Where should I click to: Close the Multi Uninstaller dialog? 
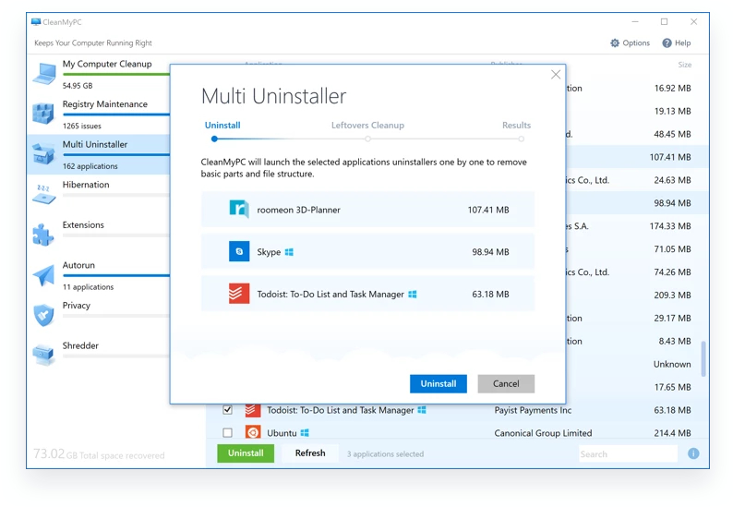coord(556,75)
